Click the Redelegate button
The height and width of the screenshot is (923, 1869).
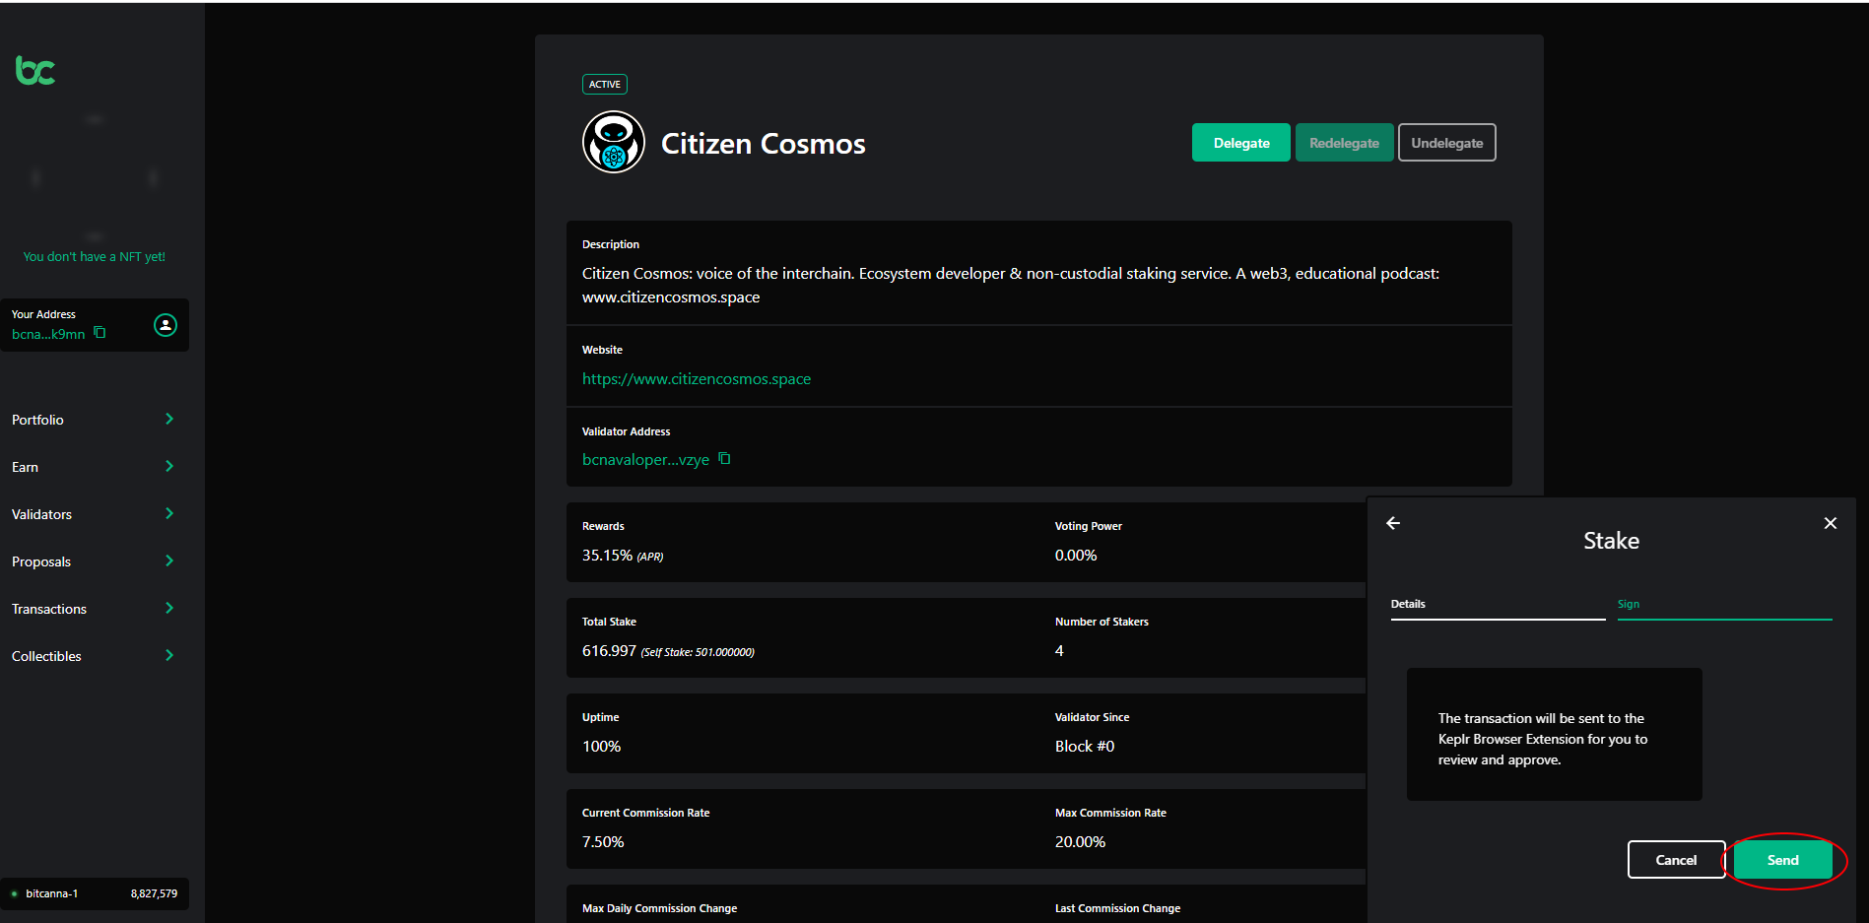click(1344, 143)
